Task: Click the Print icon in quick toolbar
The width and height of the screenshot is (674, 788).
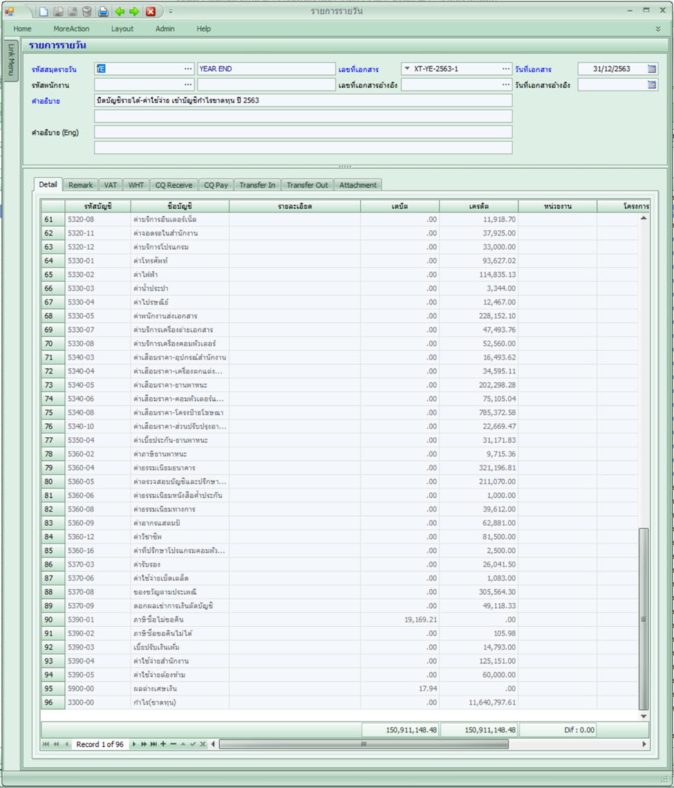Action: 103,11
